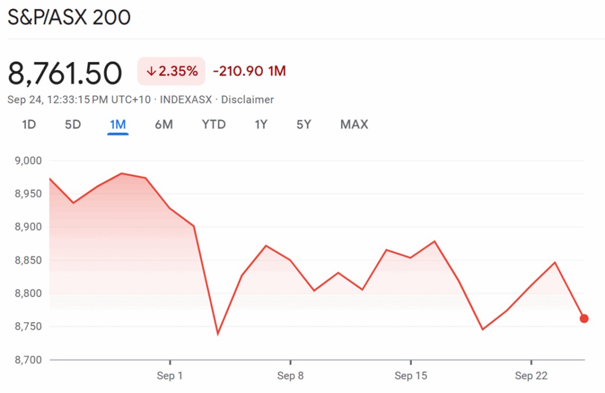Image resolution: width=605 pixels, height=393 pixels.
Task: Click the INDEXASX exchange label
Action: pos(185,100)
